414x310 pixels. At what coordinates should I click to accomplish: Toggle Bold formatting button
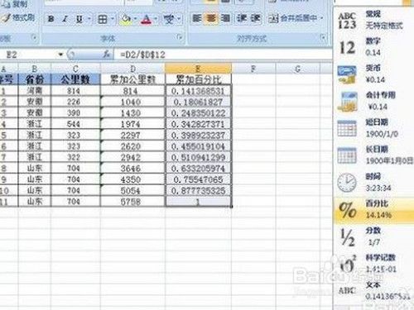pos(51,19)
